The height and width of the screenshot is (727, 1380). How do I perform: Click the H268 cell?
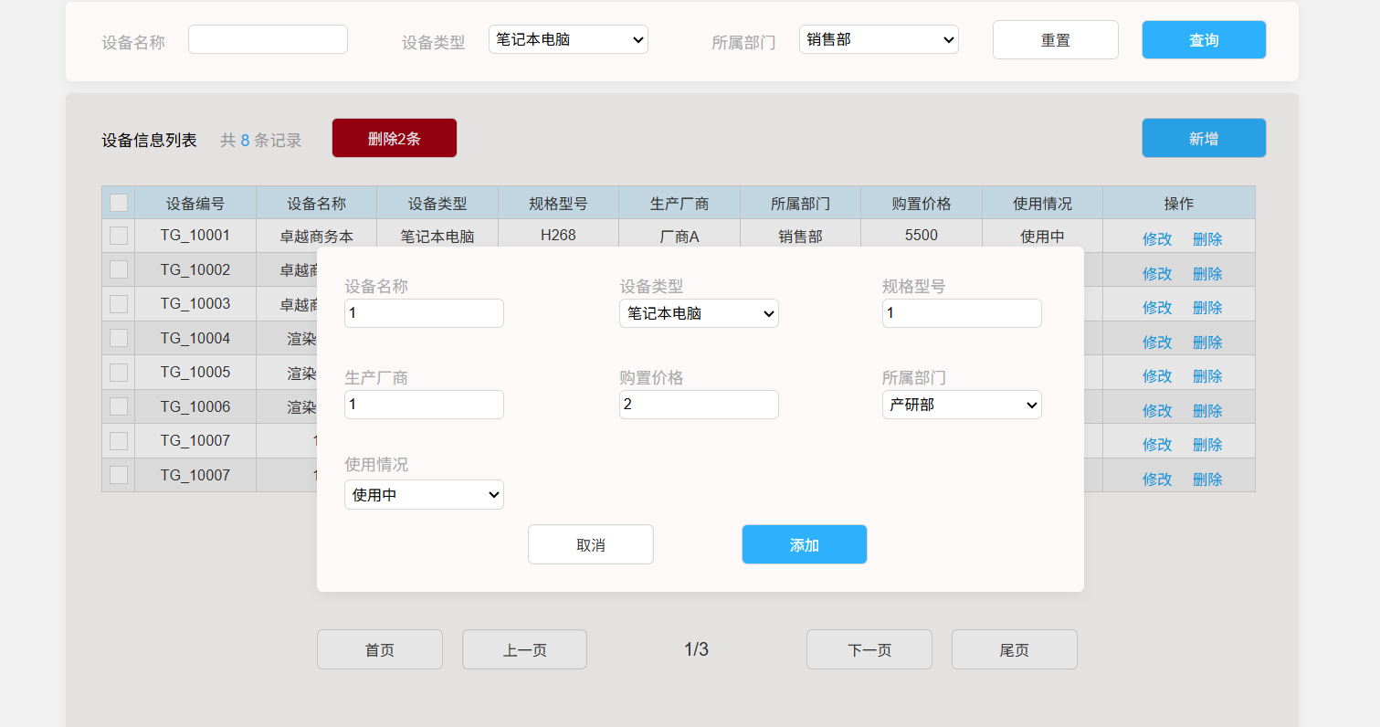point(558,235)
